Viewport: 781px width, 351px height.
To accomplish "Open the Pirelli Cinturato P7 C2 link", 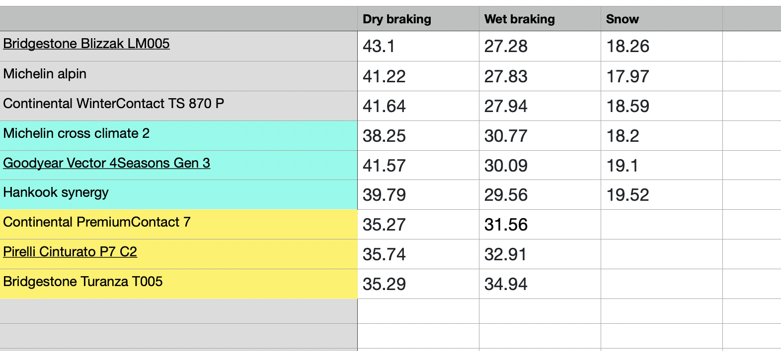I will (x=70, y=252).
